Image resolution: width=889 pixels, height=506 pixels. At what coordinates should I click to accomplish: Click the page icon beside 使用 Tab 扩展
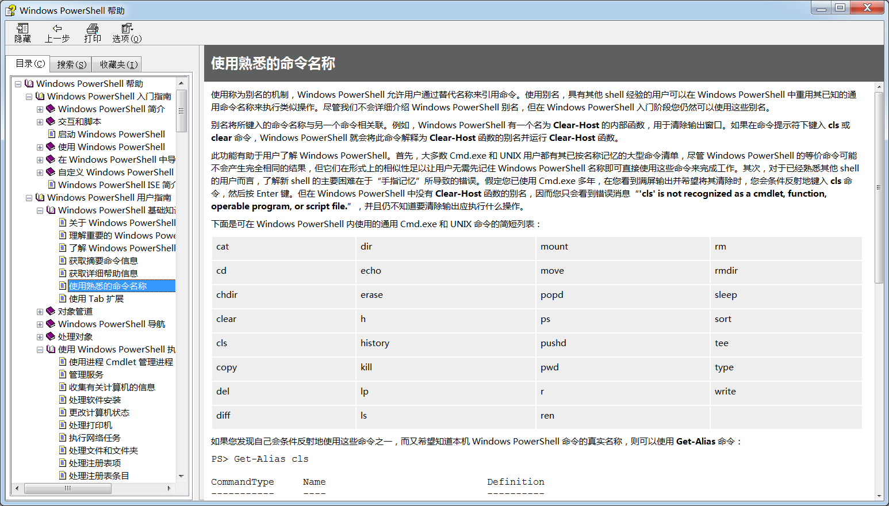click(63, 298)
